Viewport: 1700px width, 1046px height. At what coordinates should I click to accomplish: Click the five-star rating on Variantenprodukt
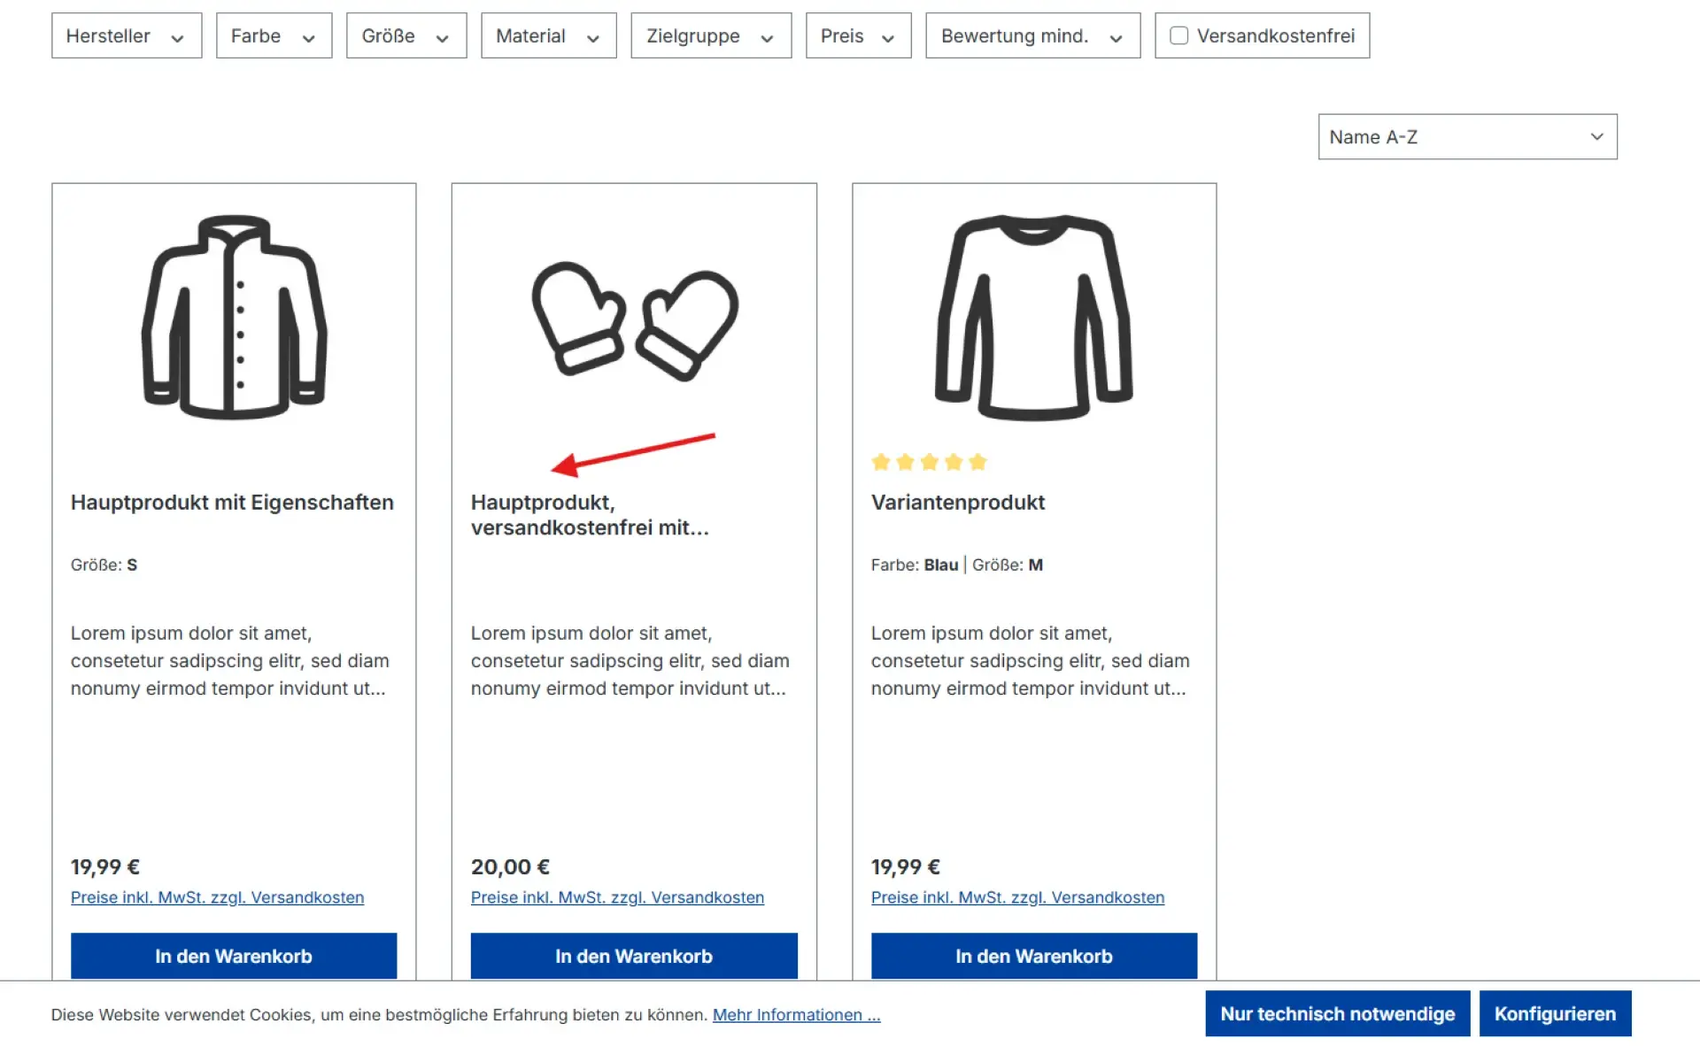coord(929,462)
